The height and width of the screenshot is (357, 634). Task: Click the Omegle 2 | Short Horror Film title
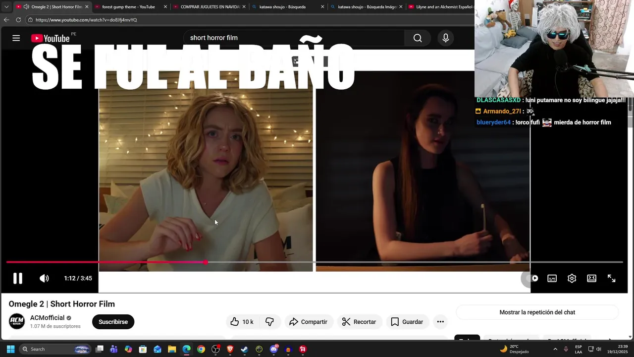pyautogui.click(x=62, y=304)
